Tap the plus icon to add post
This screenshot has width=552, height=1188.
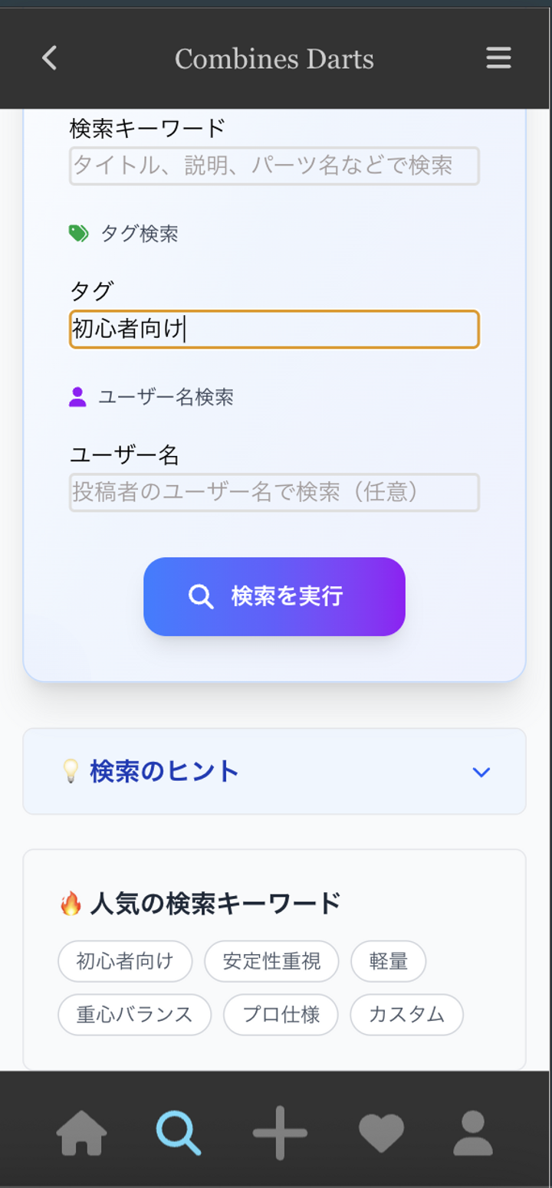(x=280, y=1133)
